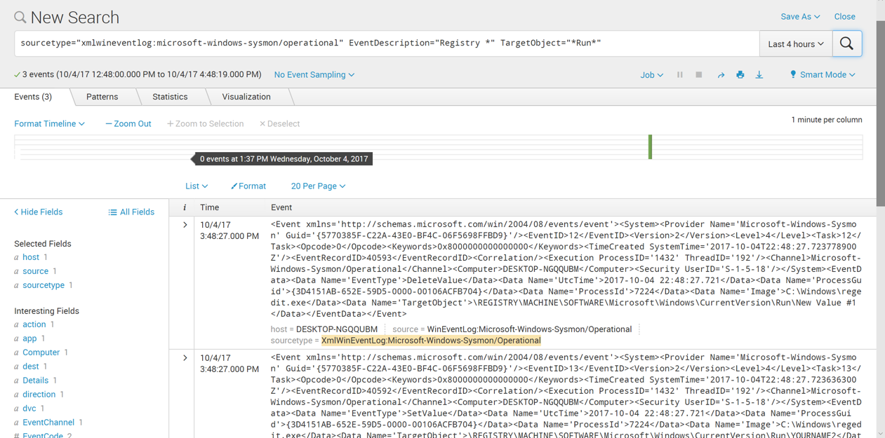
Task: Open Computer interesting field
Action: [41, 353]
